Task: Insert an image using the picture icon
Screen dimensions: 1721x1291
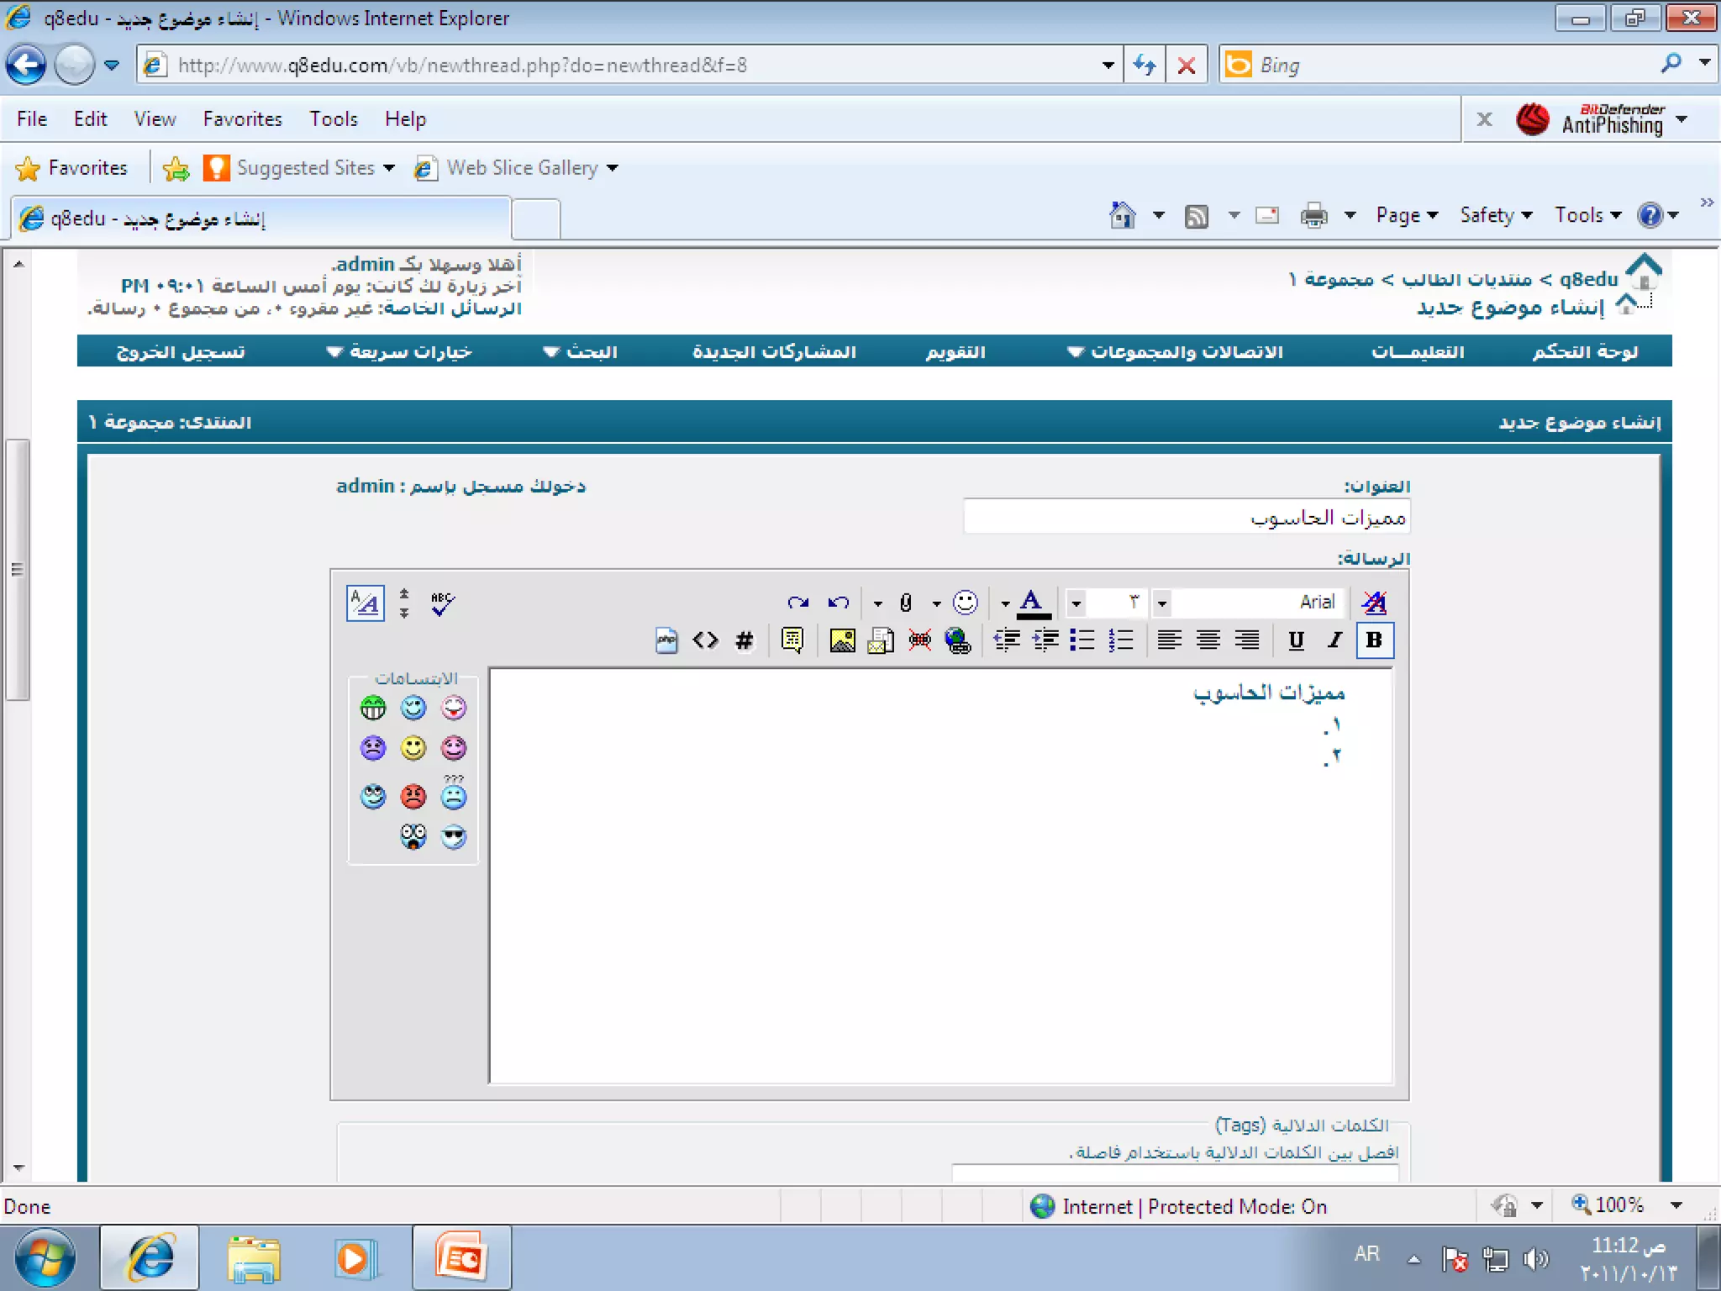Action: click(x=841, y=640)
